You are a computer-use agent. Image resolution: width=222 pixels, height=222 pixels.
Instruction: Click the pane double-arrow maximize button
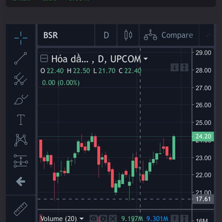click(x=184, y=67)
